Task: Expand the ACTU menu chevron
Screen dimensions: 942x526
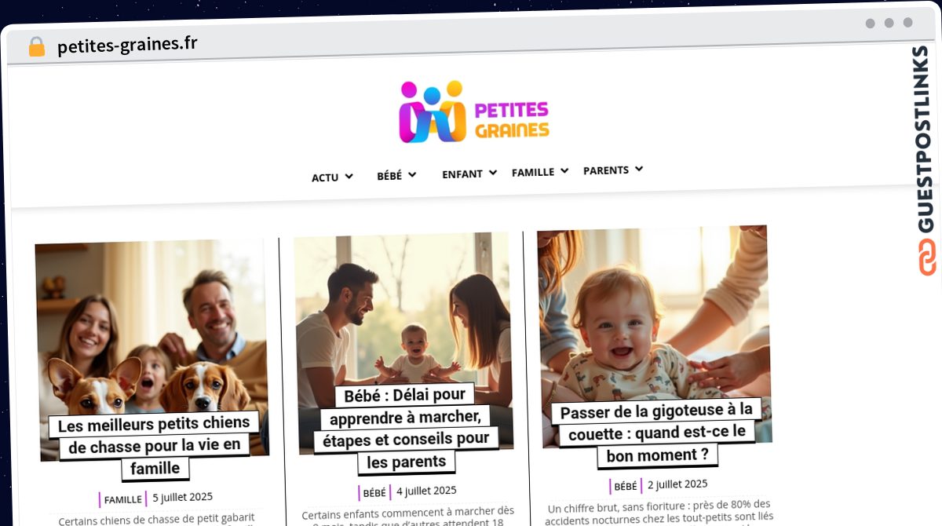Action: (349, 176)
